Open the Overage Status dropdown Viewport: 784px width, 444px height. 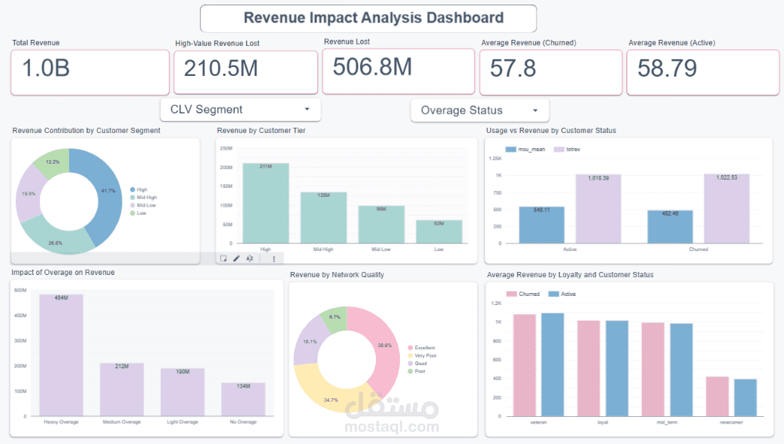point(480,110)
